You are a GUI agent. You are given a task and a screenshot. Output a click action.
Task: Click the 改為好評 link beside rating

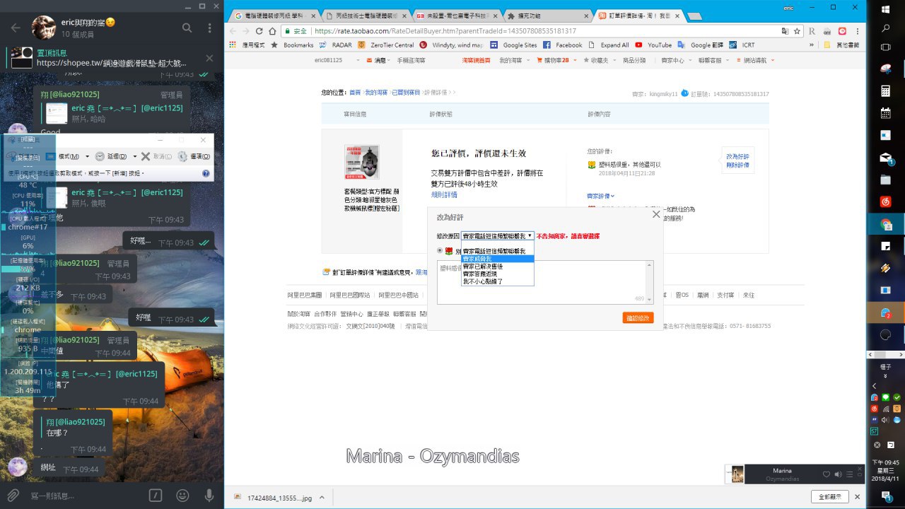[x=737, y=157]
